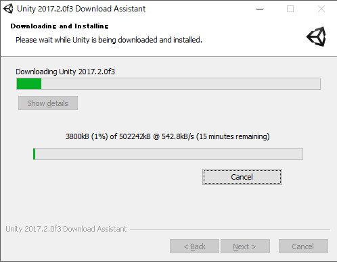
Task: Click the Downloading and Installing heading
Action: (x=60, y=26)
